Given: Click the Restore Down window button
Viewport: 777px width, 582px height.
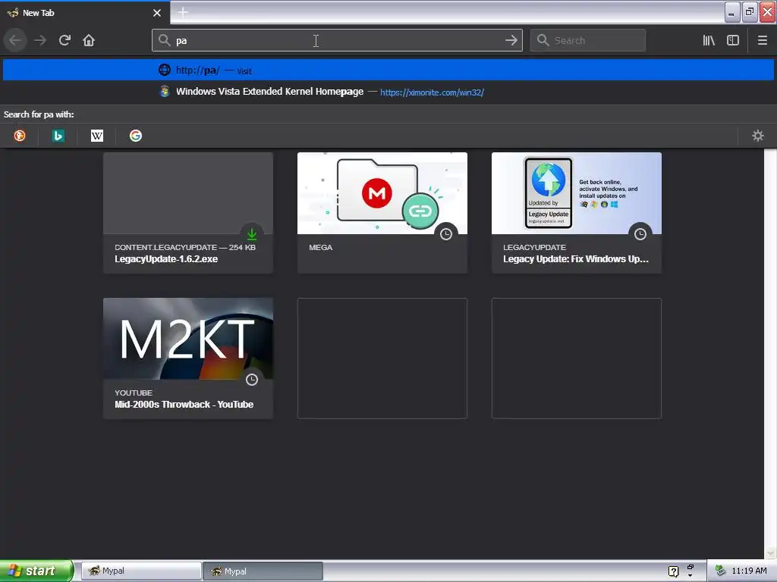Looking at the screenshot, I should (750, 12).
